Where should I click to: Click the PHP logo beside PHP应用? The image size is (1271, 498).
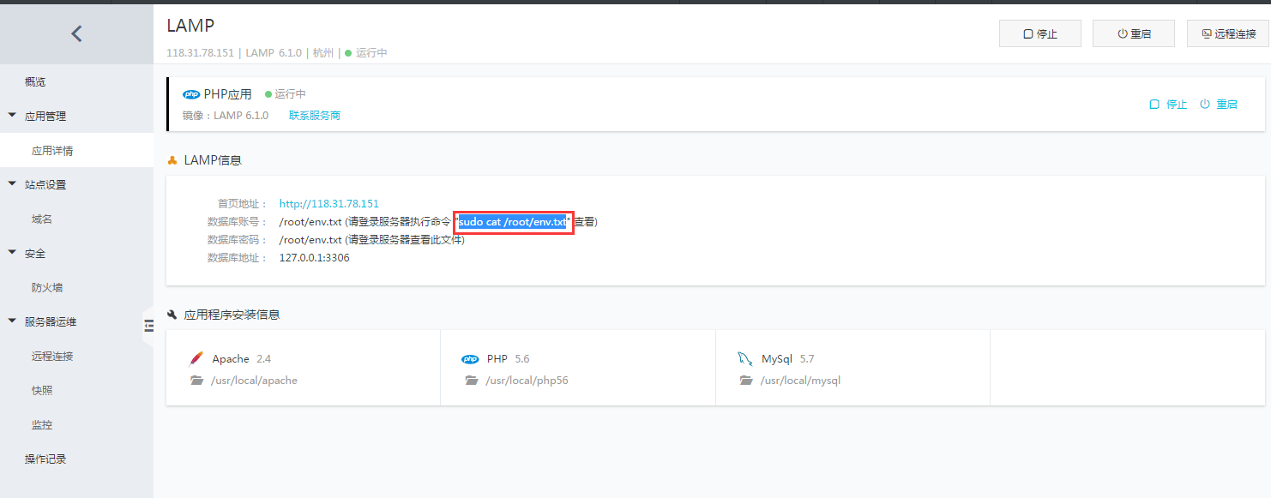[x=191, y=94]
